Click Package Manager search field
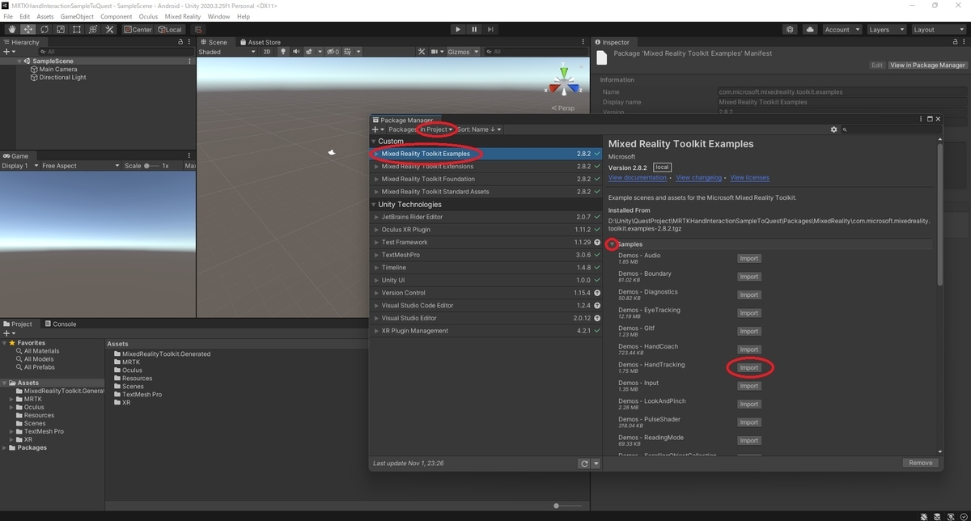The width and height of the screenshot is (971, 521). (x=890, y=129)
